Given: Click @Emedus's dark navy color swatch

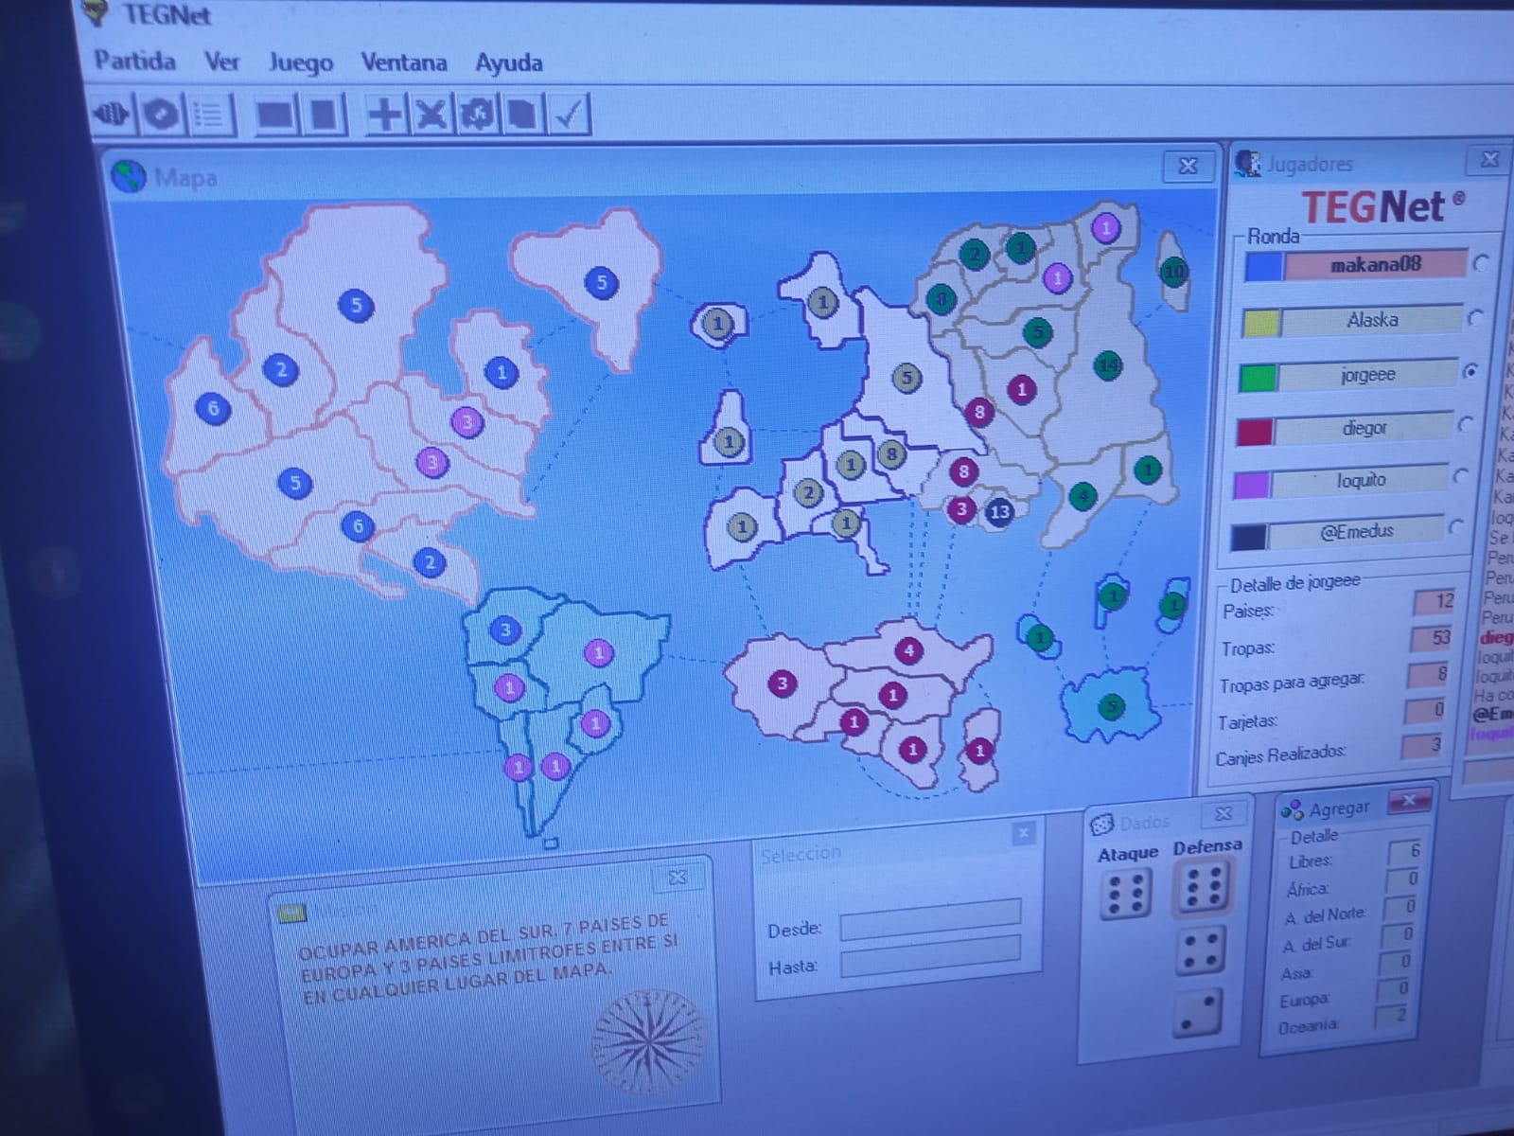Looking at the screenshot, I should point(1248,538).
